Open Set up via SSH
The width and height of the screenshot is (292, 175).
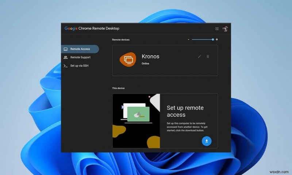pos(80,66)
